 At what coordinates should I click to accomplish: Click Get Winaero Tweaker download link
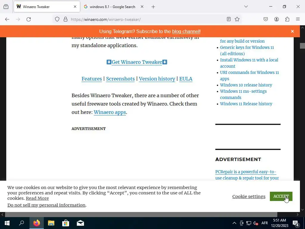point(137,62)
